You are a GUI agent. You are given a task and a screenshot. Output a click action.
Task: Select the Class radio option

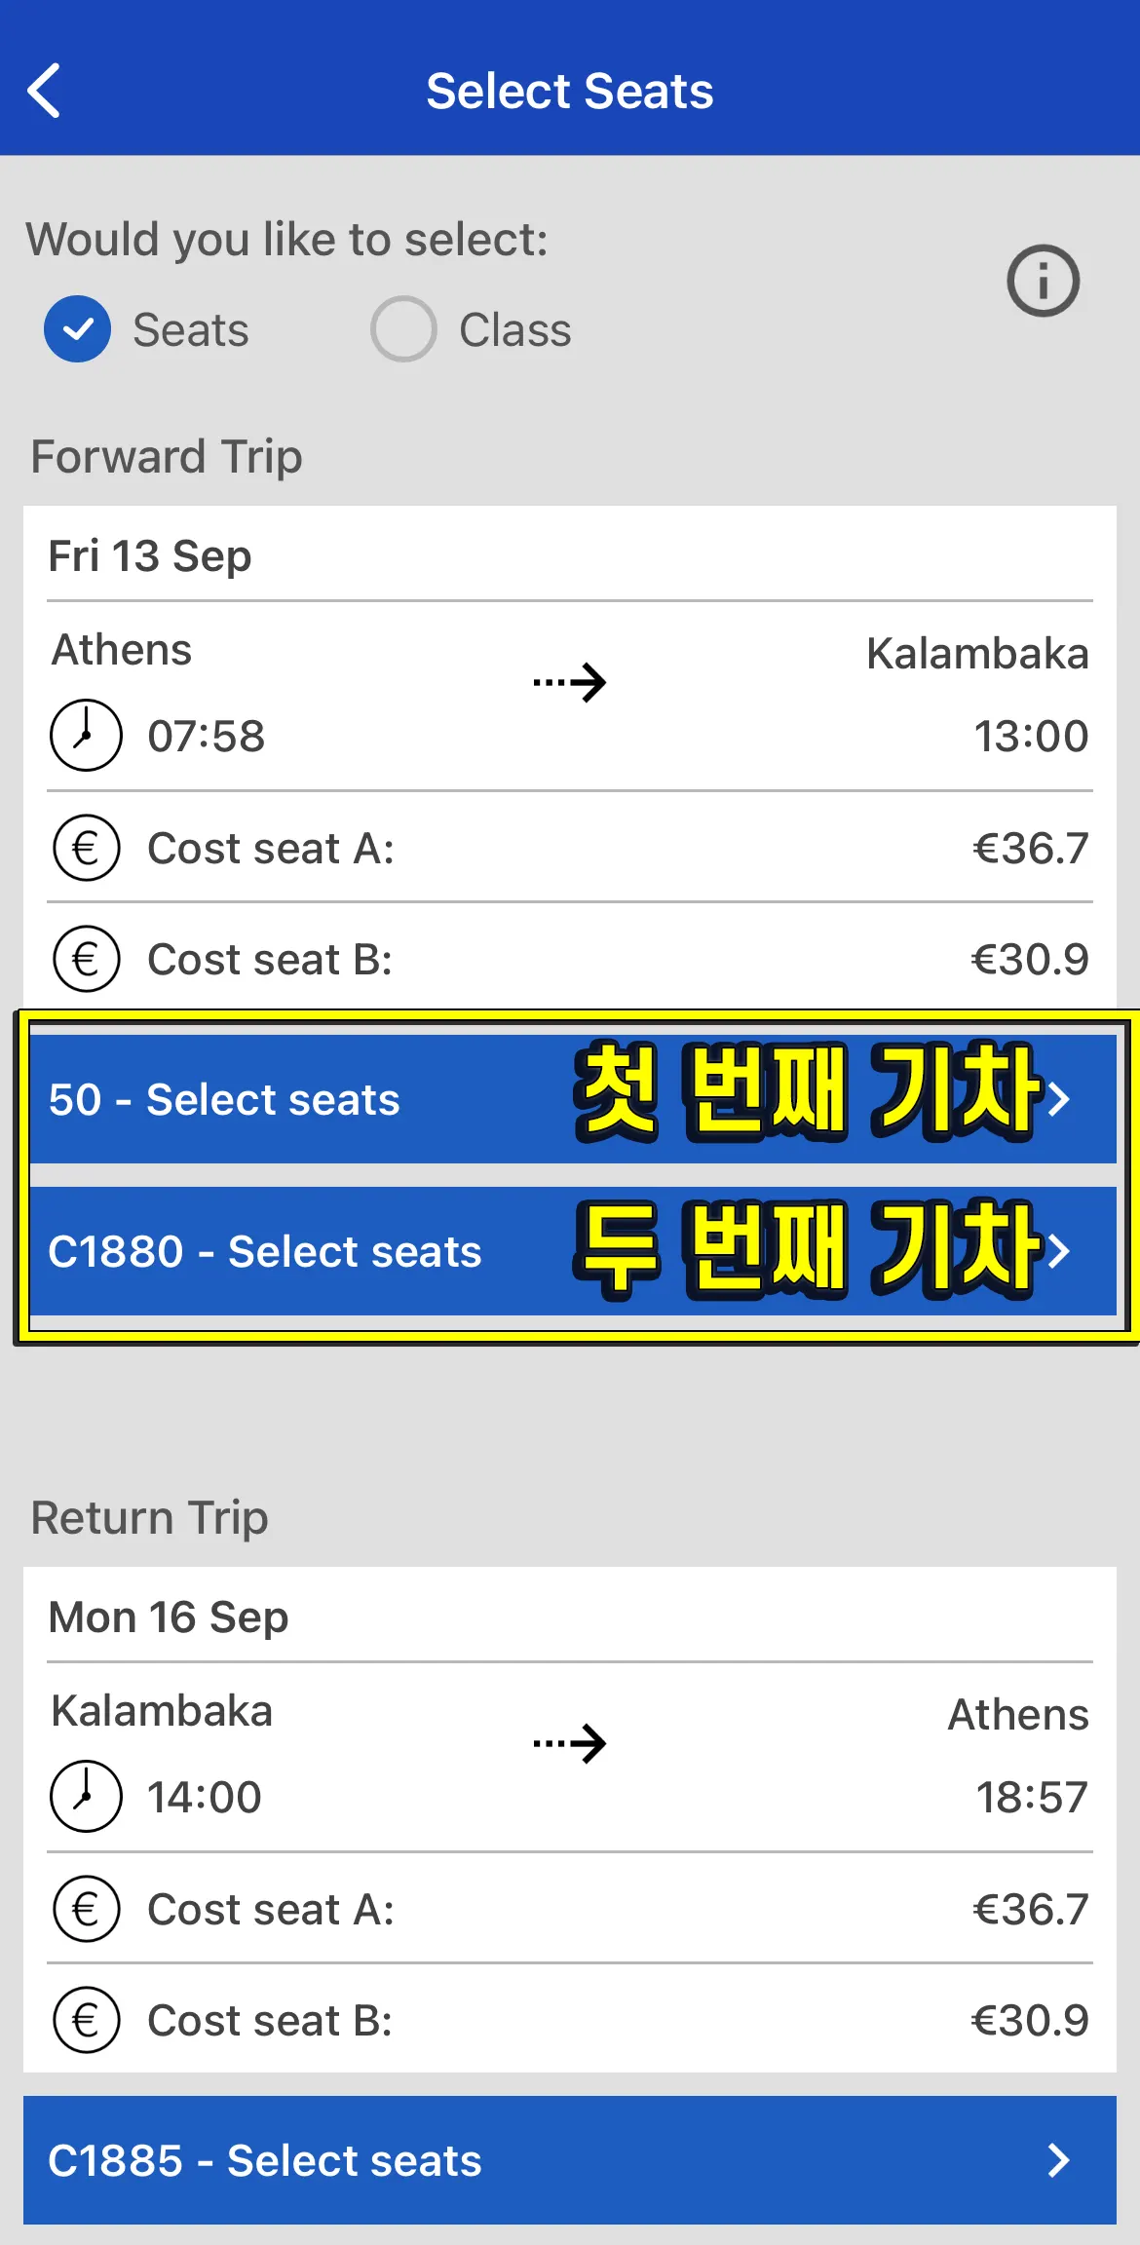coord(402,329)
